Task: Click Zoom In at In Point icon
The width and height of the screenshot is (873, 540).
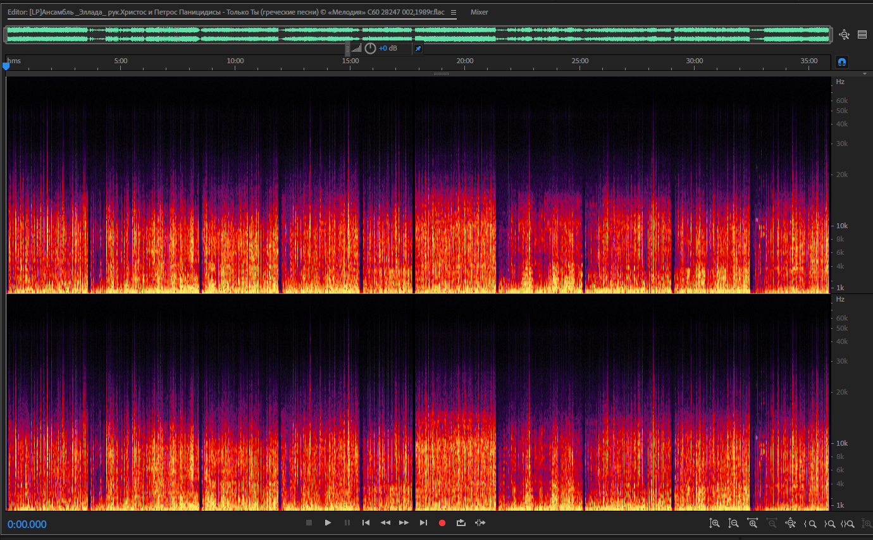Action: [810, 524]
